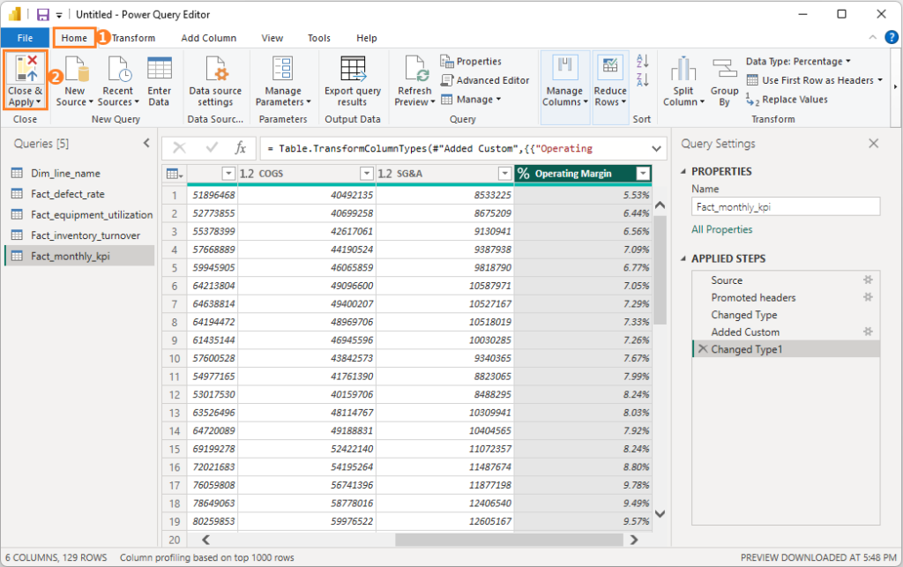
Task: Switch to the Tools tab
Action: pos(318,37)
